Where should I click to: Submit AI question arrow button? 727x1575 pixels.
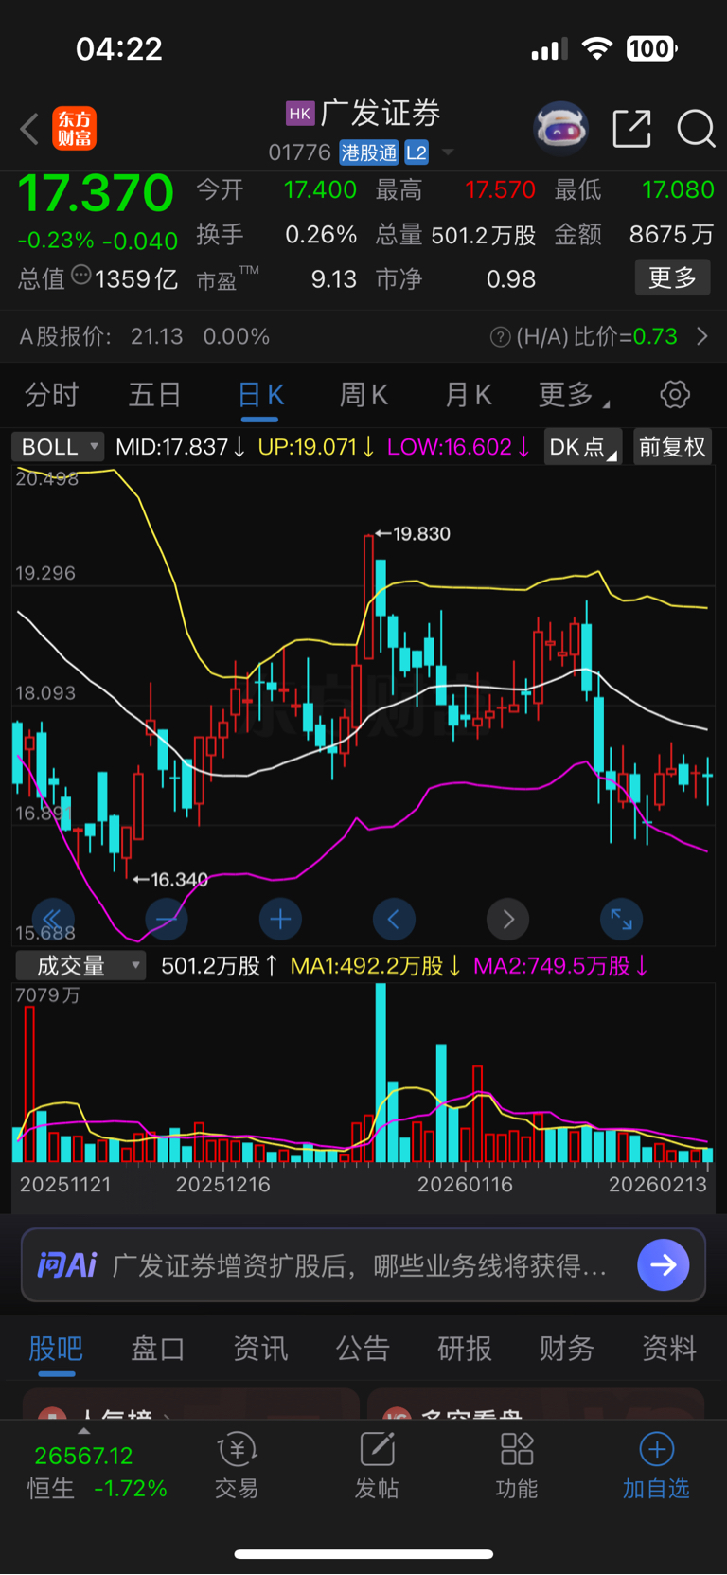pyautogui.click(x=663, y=1264)
